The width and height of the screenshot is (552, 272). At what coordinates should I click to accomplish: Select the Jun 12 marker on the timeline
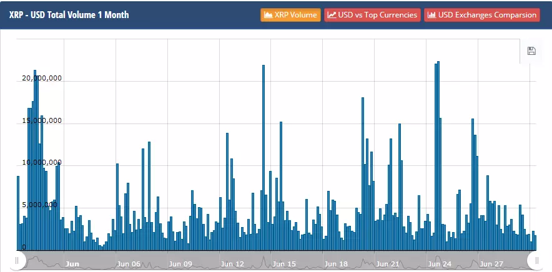pyautogui.click(x=232, y=264)
